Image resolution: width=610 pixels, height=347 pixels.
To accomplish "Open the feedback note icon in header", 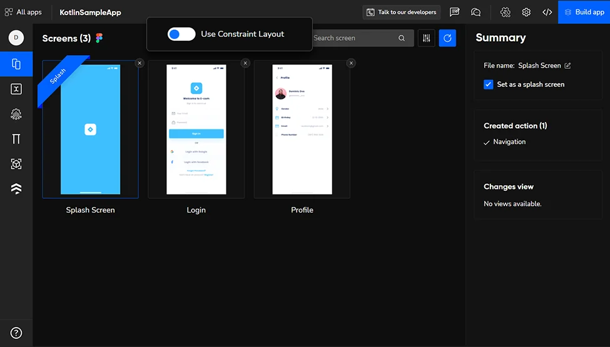I will coord(454,12).
